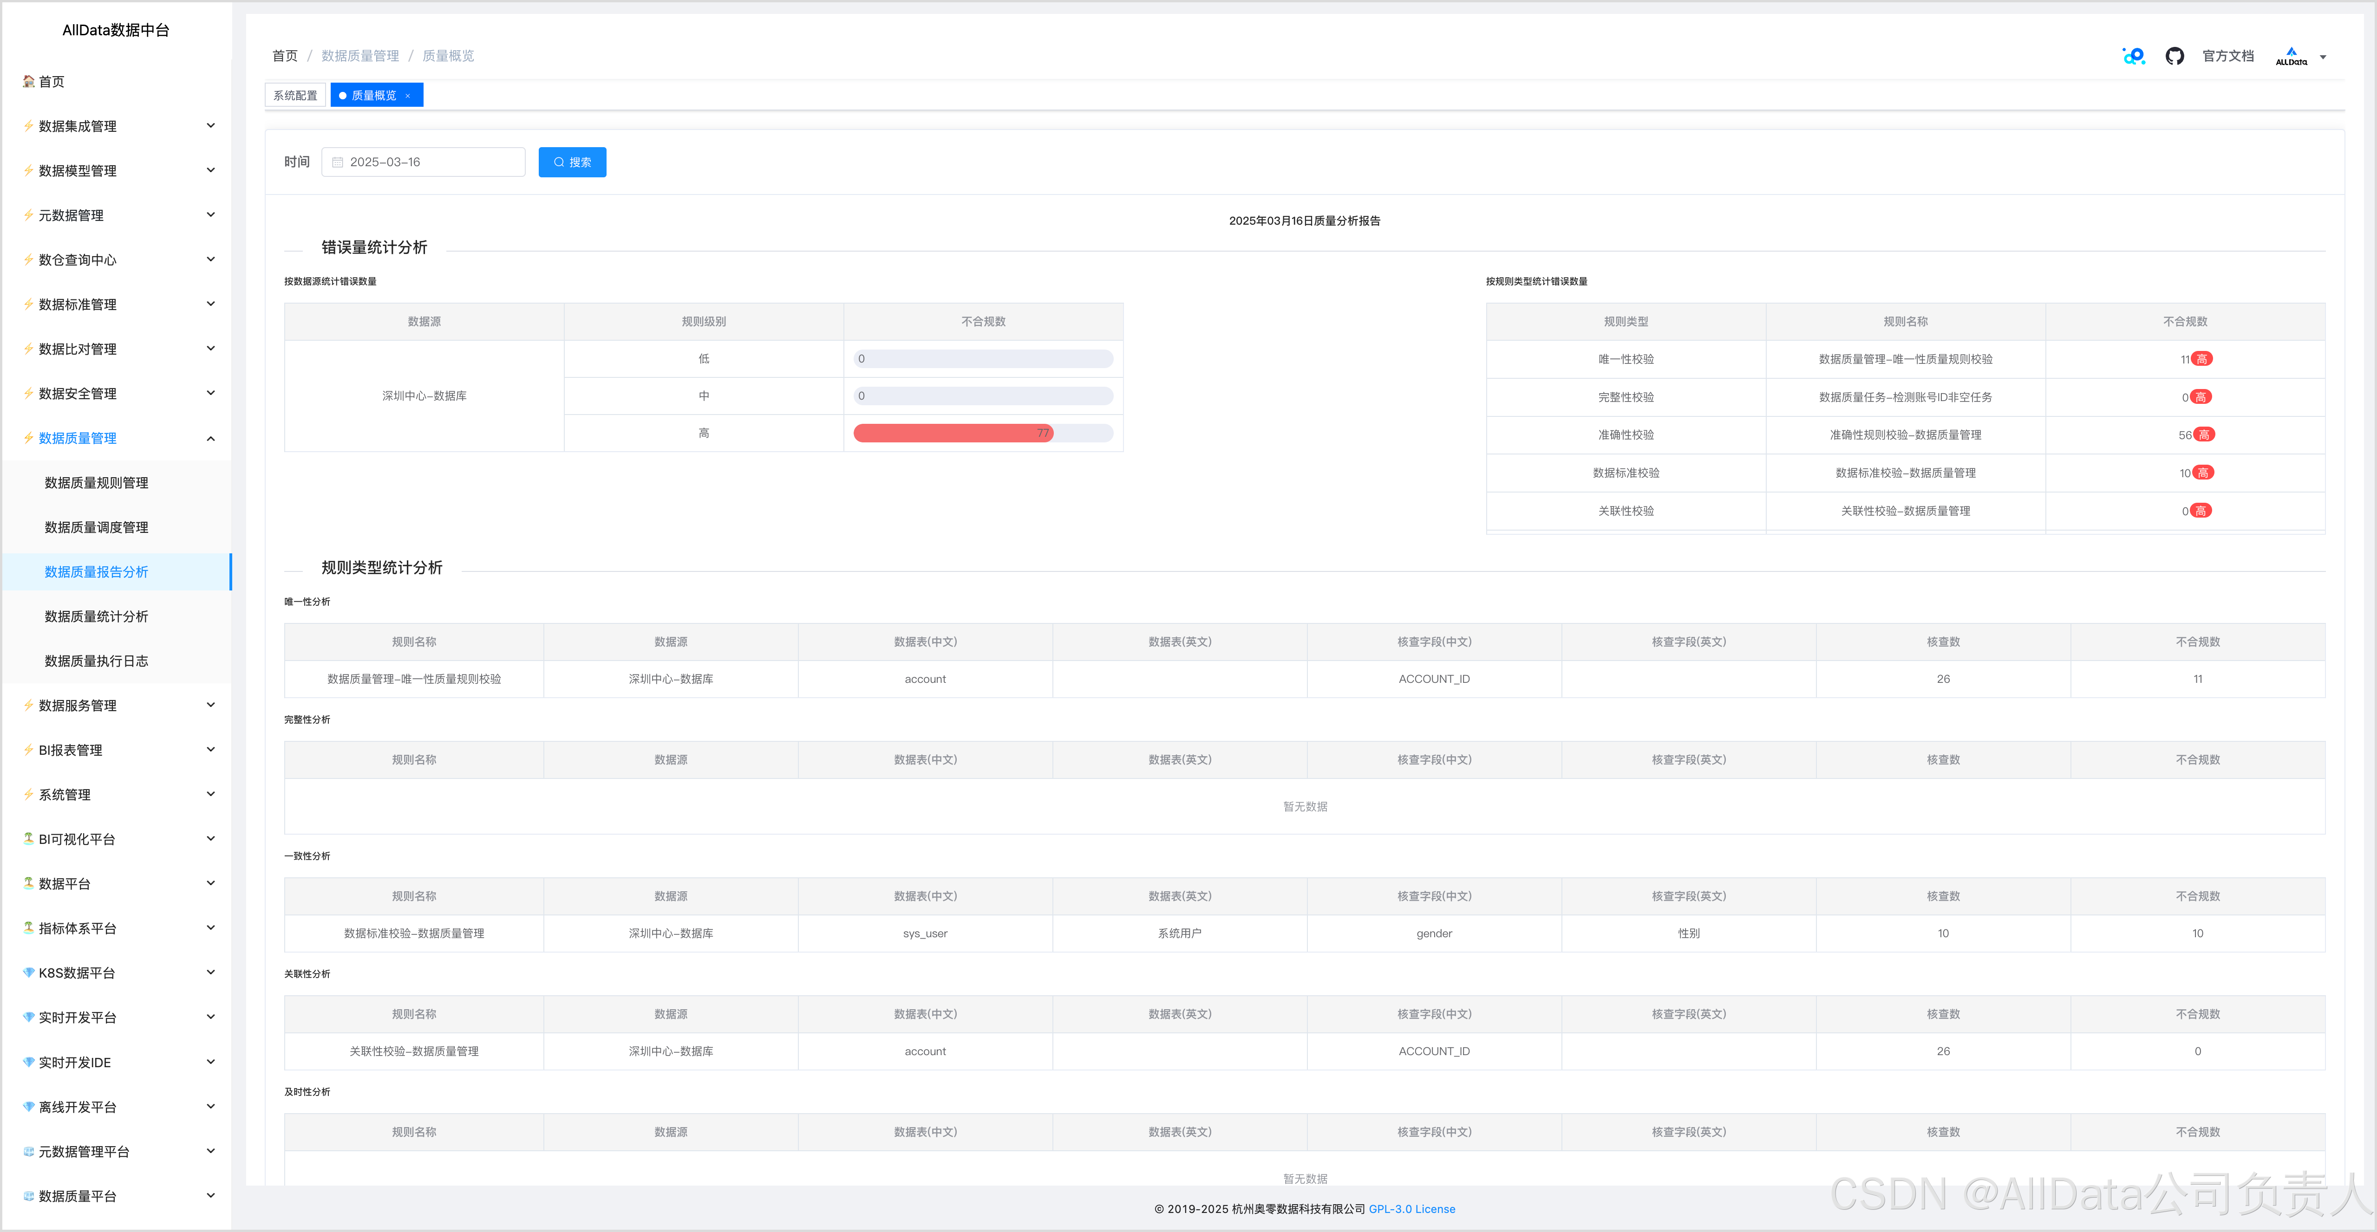This screenshot has height=1232, width=2377.
Task: Open 数据质量规则管理 menu item
Action: 97,482
